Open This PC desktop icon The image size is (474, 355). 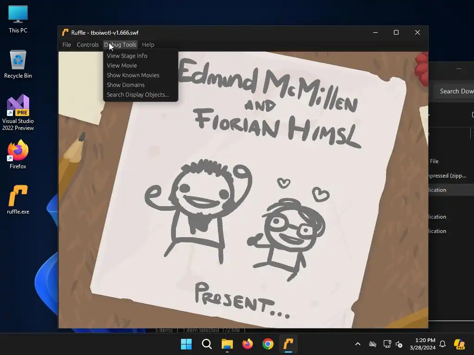pyautogui.click(x=18, y=19)
